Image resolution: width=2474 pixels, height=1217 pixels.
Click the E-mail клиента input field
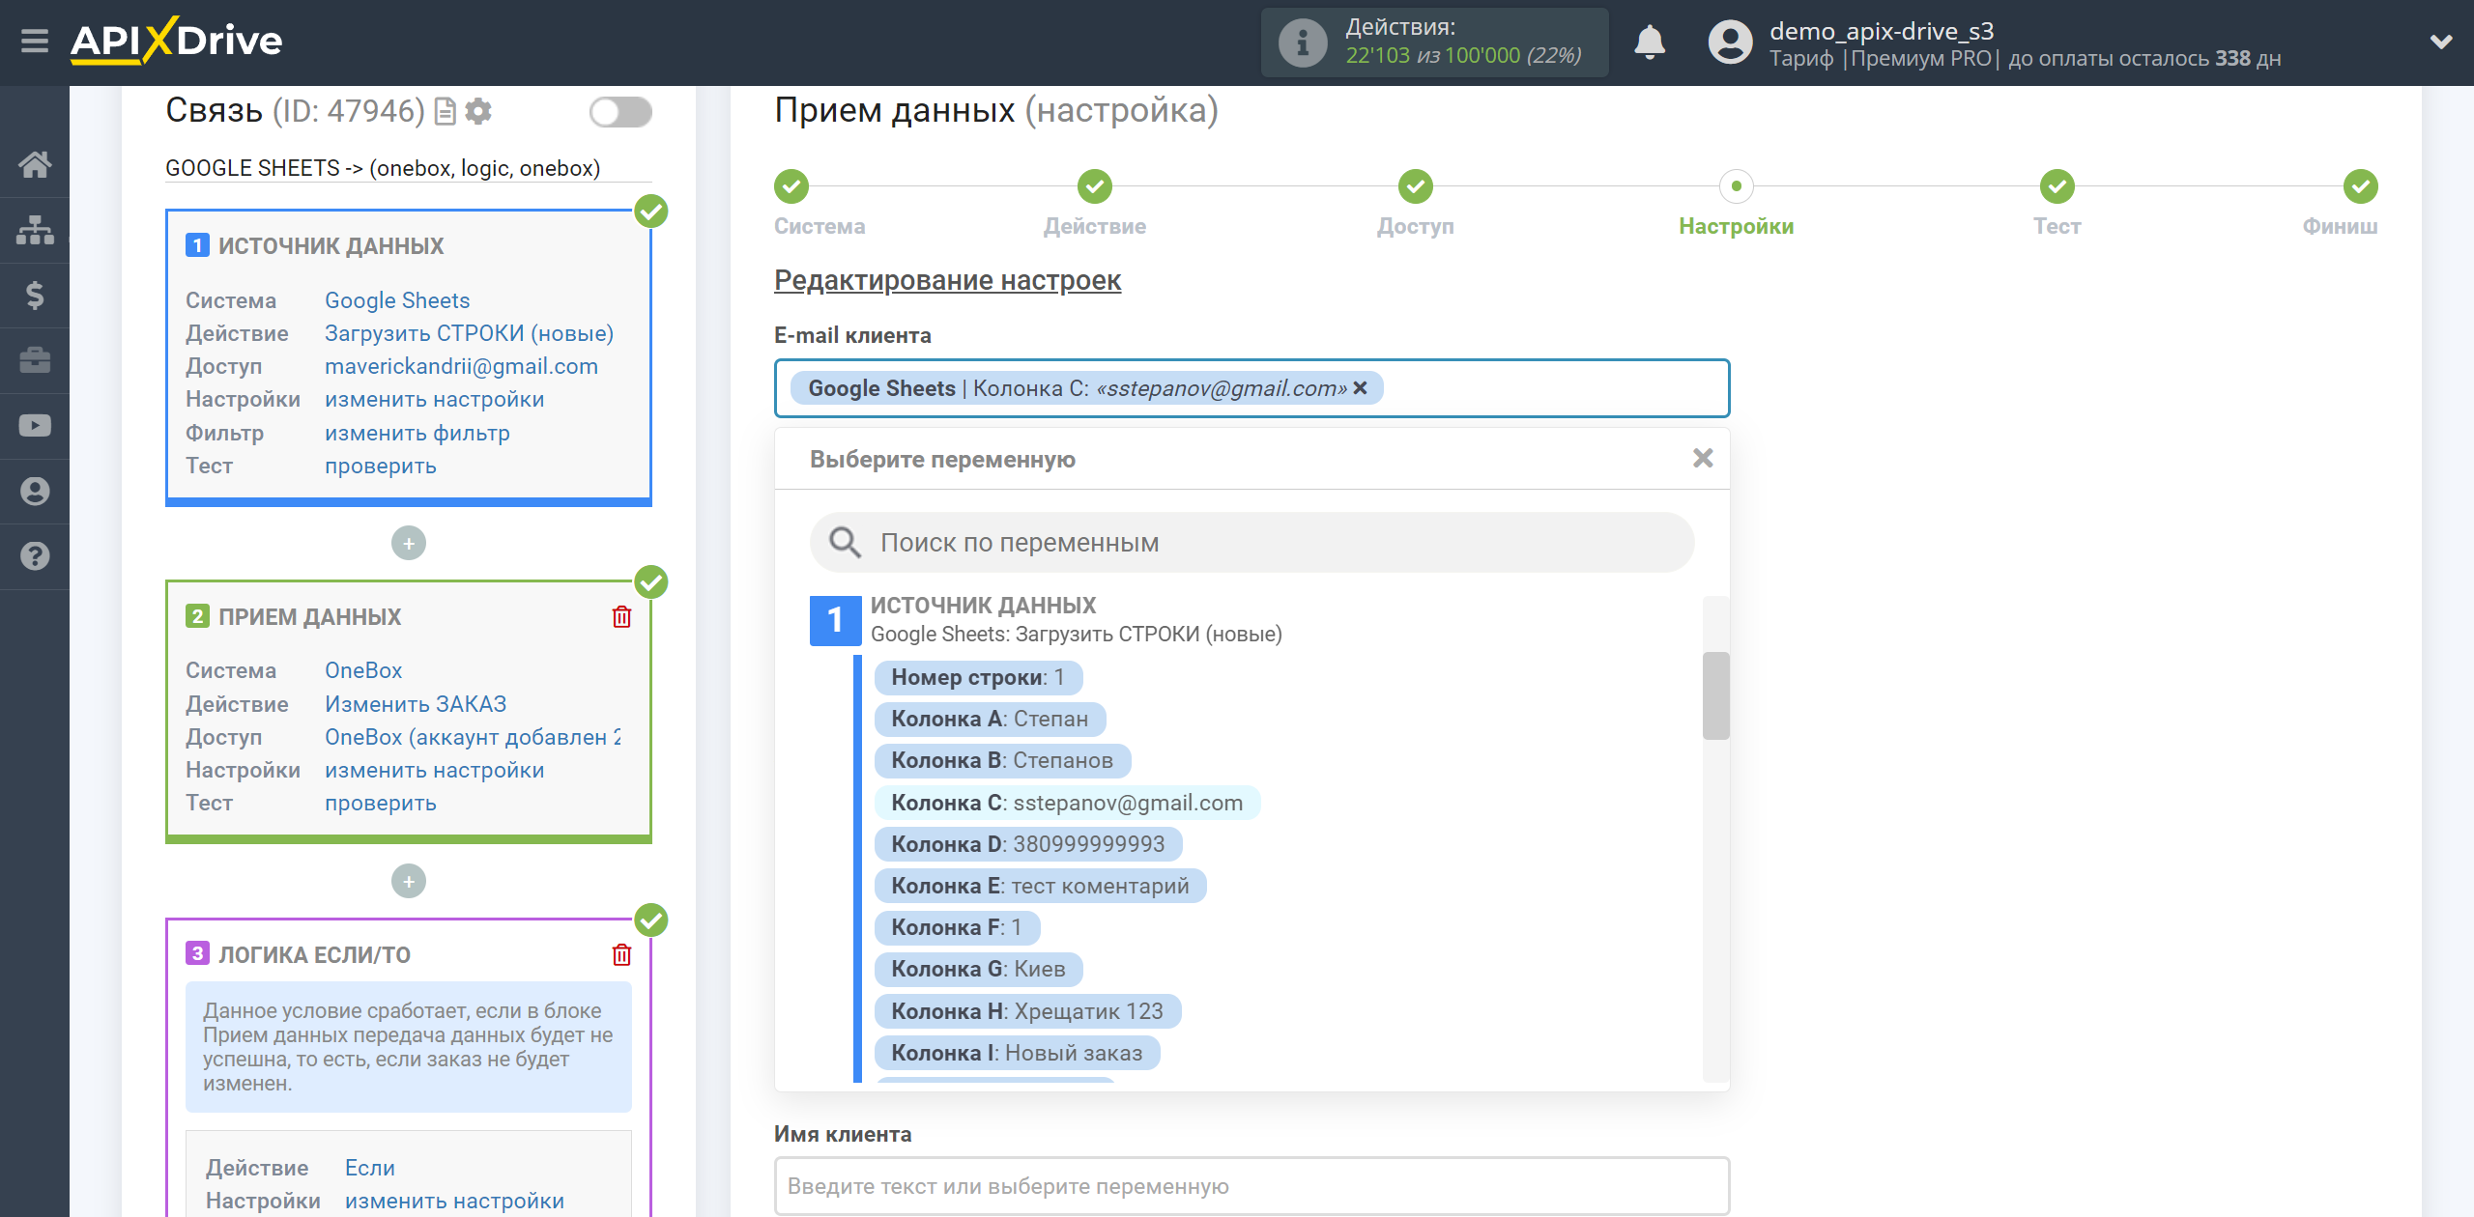[x=1251, y=388]
